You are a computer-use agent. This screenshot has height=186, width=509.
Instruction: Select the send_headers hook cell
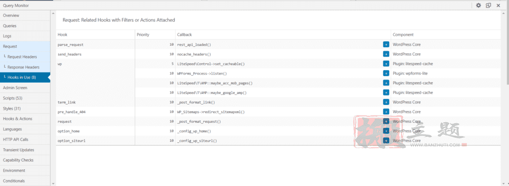[95, 54]
